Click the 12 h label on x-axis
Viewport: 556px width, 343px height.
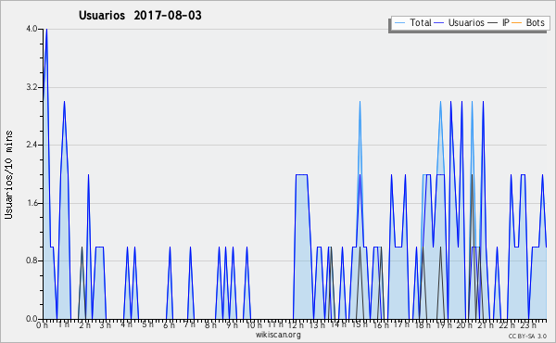point(296,324)
